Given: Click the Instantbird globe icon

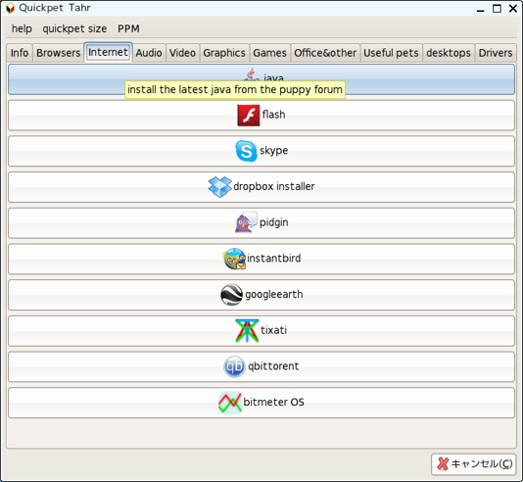Looking at the screenshot, I should pos(234,259).
